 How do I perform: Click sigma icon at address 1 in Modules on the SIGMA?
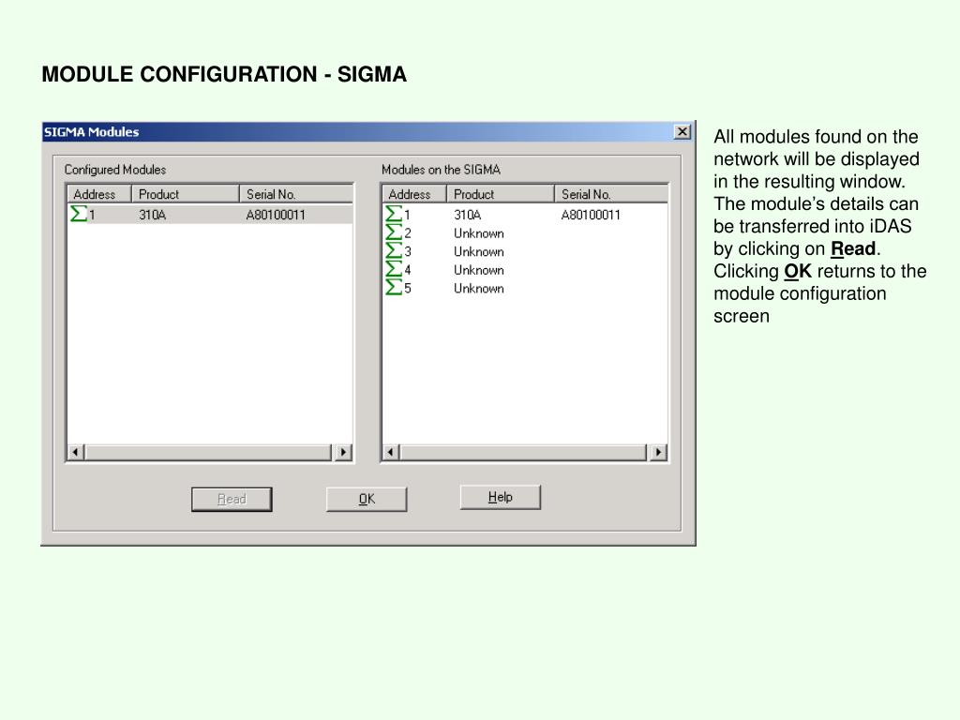[394, 214]
